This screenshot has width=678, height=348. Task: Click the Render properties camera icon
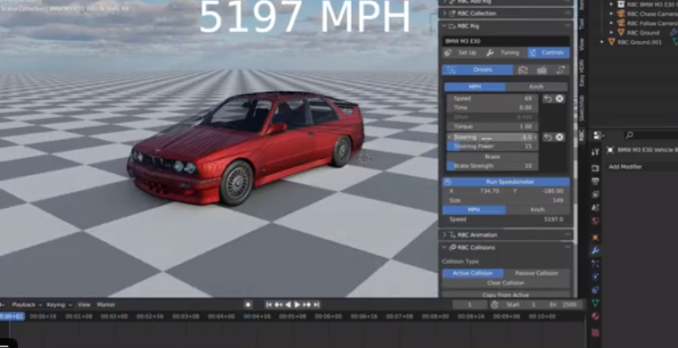tap(596, 168)
